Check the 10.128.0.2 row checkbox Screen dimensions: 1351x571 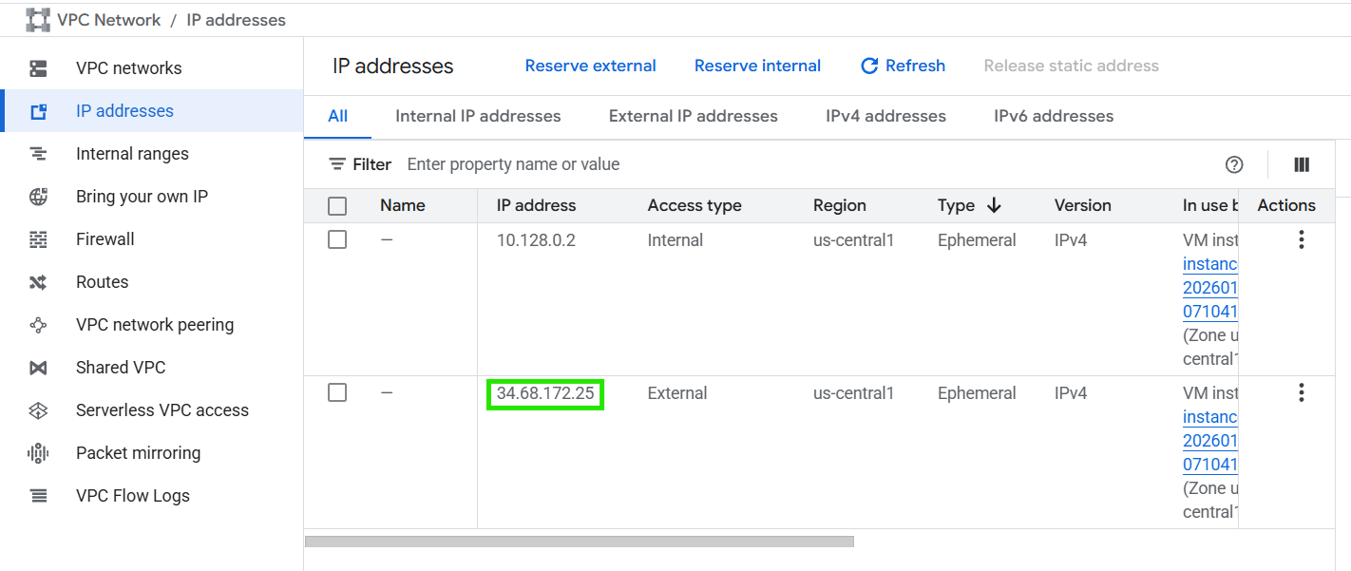(x=337, y=240)
